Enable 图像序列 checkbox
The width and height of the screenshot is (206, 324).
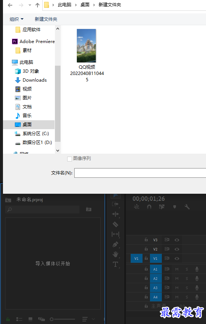click(70, 159)
